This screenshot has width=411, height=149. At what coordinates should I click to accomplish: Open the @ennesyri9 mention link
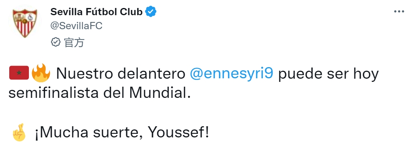232,74
